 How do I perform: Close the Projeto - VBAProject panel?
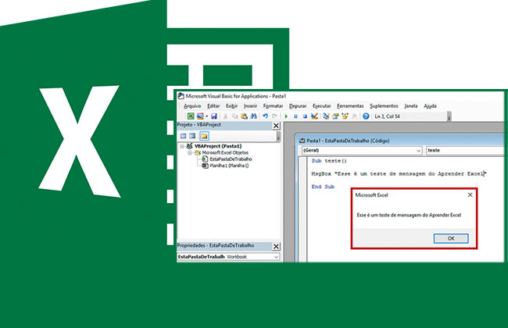[x=276, y=126]
